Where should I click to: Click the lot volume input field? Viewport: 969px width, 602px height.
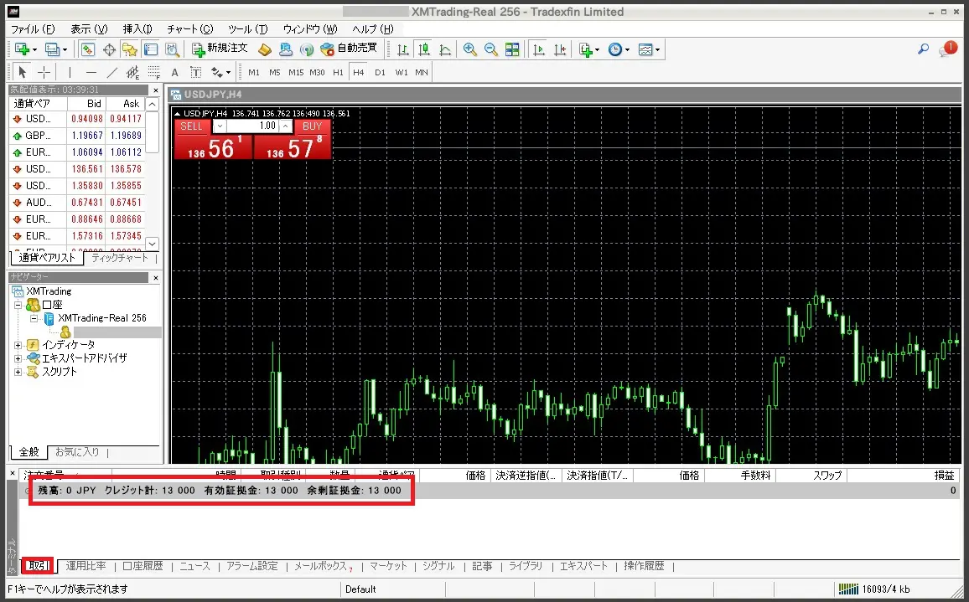[252, 126]
